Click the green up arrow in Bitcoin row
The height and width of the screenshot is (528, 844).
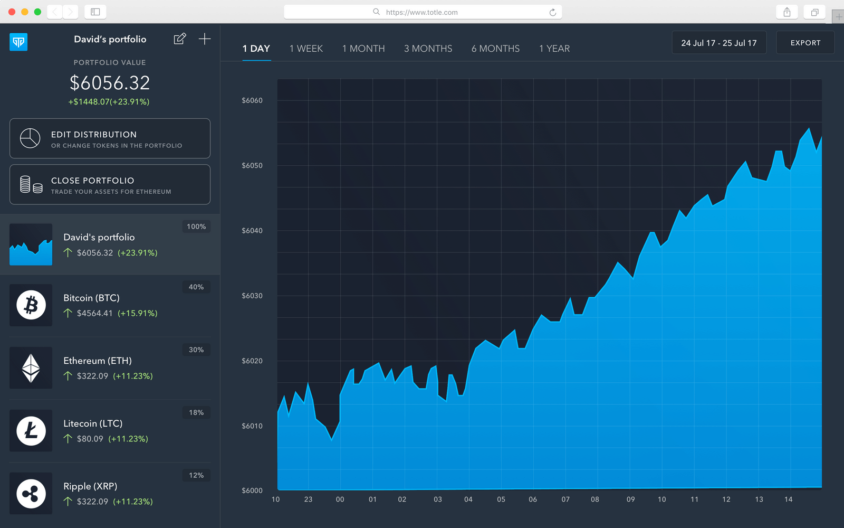tap(68, 313)
